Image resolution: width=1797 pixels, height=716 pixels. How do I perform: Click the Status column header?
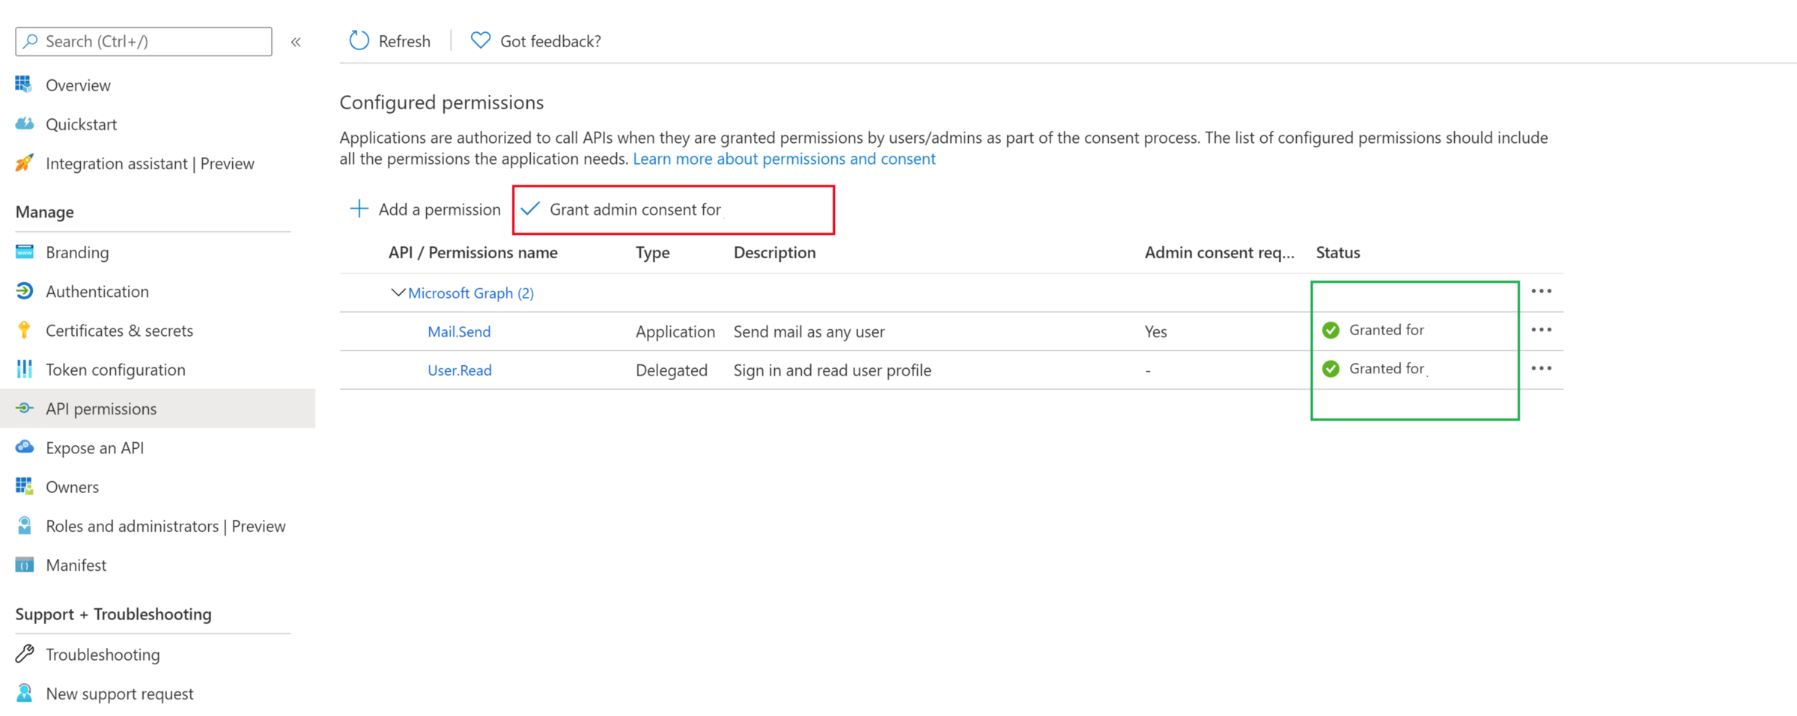click(1338, 252)
